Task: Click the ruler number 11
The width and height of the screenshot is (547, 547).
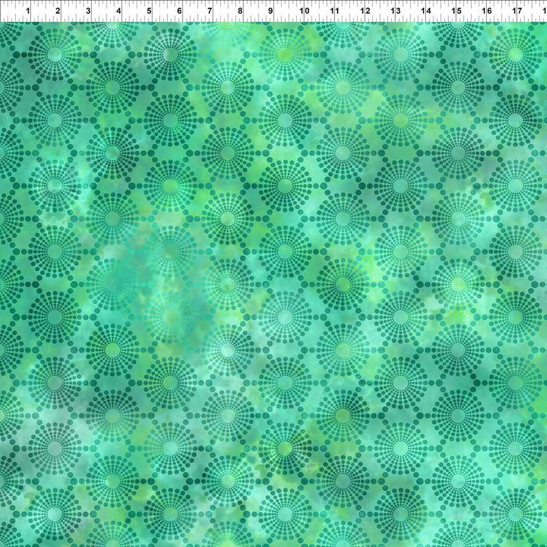Action: click(x=334, y=11)
